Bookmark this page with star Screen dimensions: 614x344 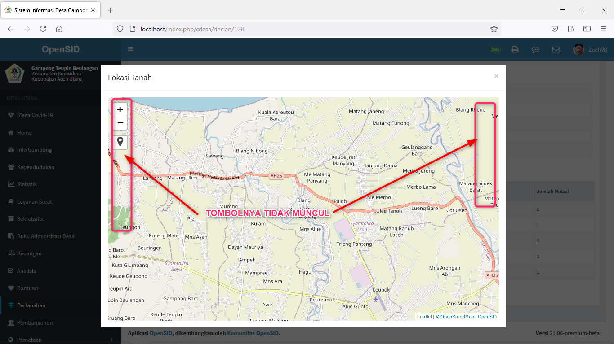coord(494,29)
